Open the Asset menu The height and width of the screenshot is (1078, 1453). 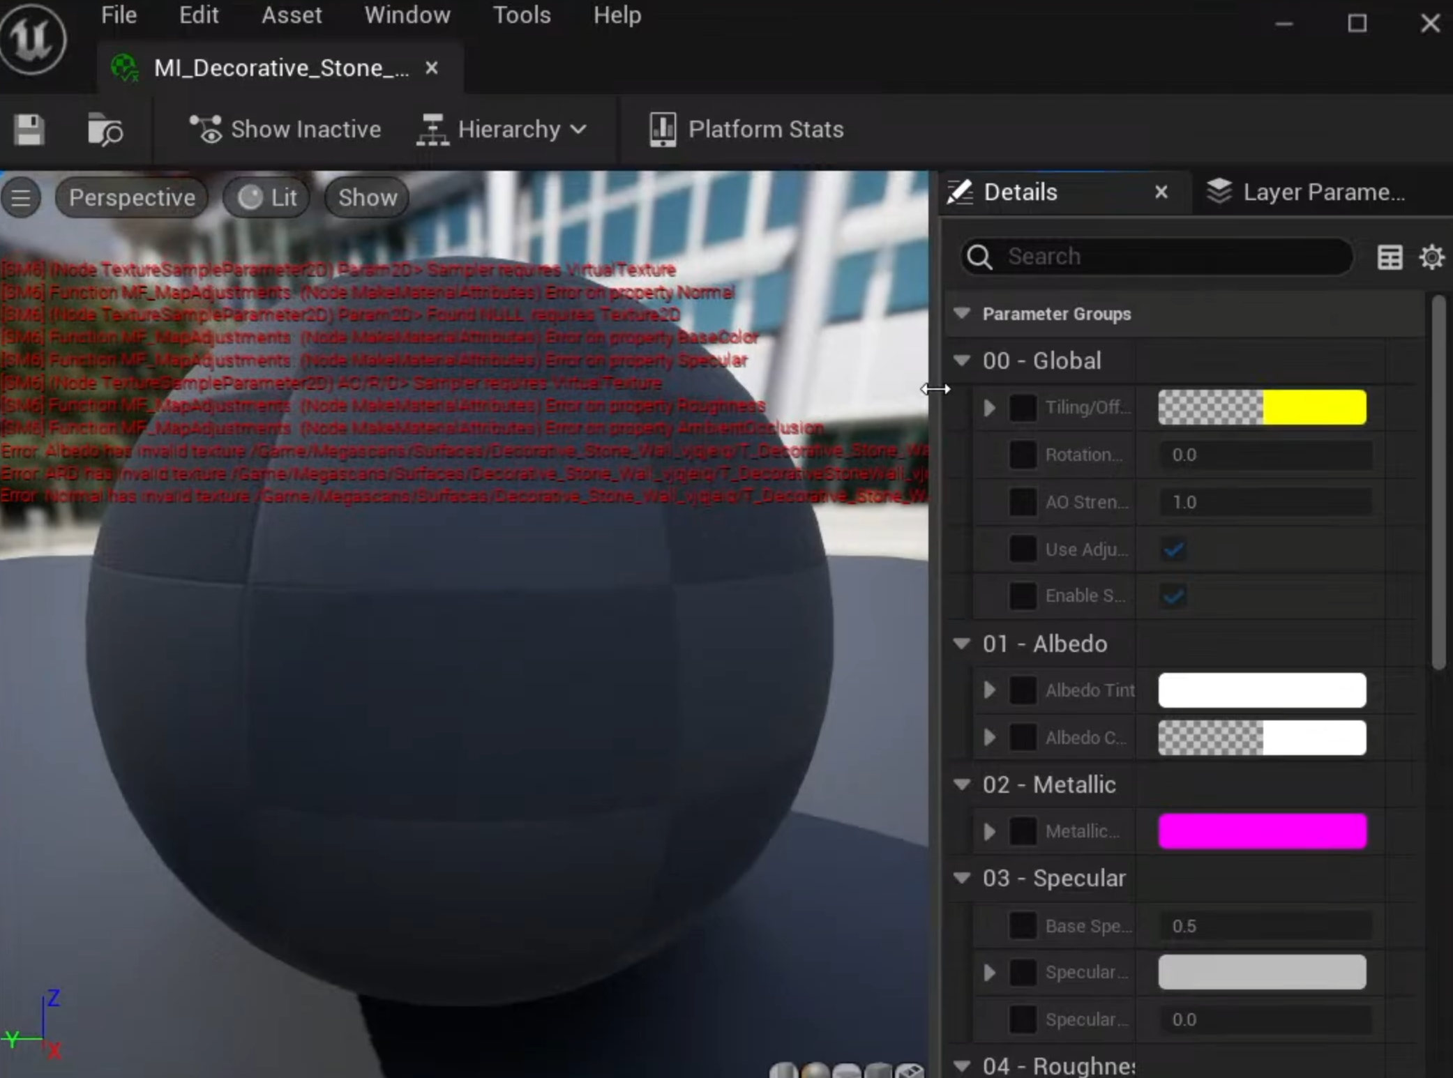[292, 15]
